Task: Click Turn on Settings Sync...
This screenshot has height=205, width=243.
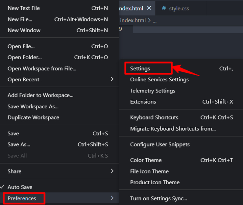Action: click(158, 198)
